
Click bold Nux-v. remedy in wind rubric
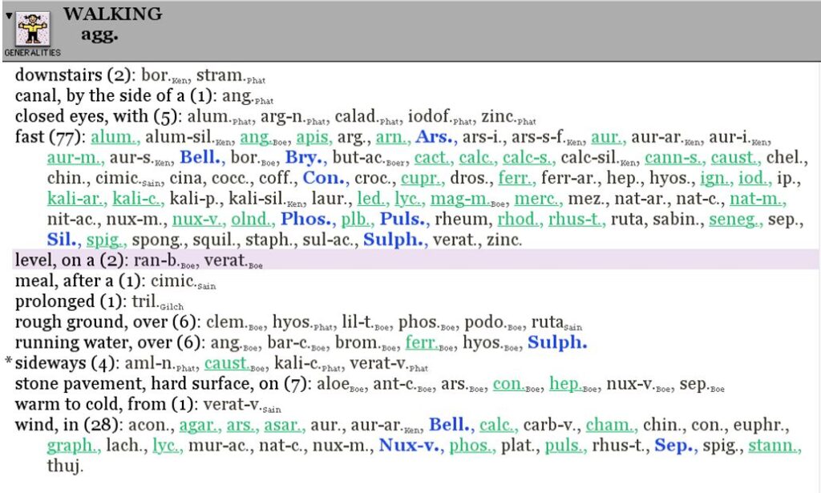click(410, 445)
